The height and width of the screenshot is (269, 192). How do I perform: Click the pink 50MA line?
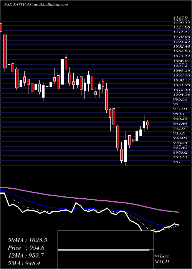[x=89, y=199]
